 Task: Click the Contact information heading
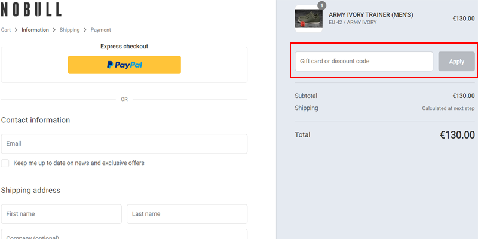36,120
